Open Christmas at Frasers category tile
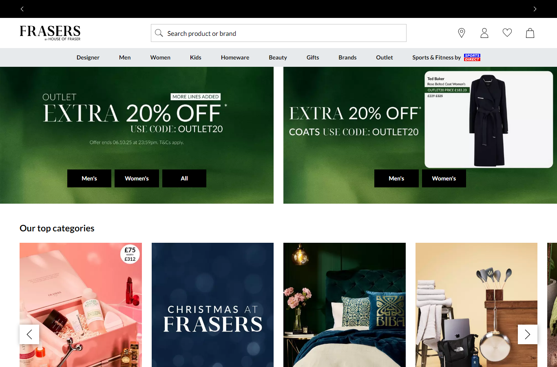Screen dimensions: 557x367 coord(212,305)
